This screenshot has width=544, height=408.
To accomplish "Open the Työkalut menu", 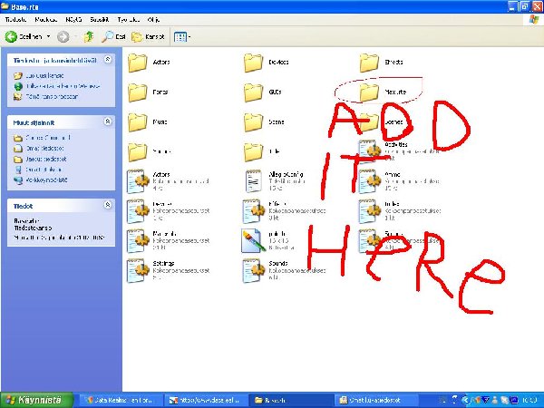I will pos(129,20).
